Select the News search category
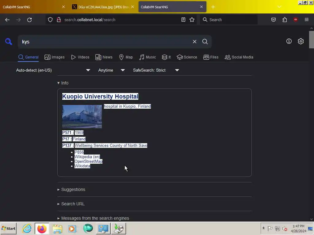314x235 pixels. [x=104, y=57]
